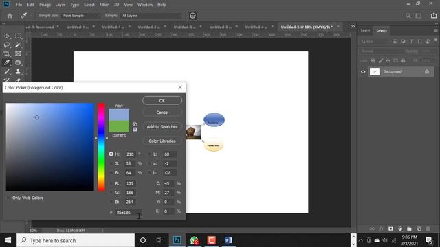This screenshot has width=440, height=247.
Task: Open the Layer menu
Action: [x=60, y=5]
